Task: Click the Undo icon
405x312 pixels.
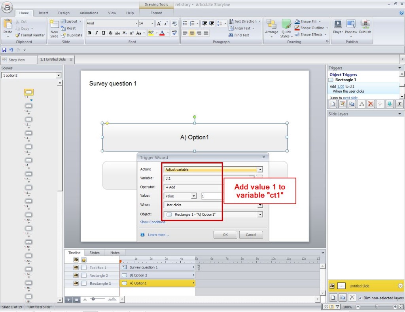Action: [11, 50]
